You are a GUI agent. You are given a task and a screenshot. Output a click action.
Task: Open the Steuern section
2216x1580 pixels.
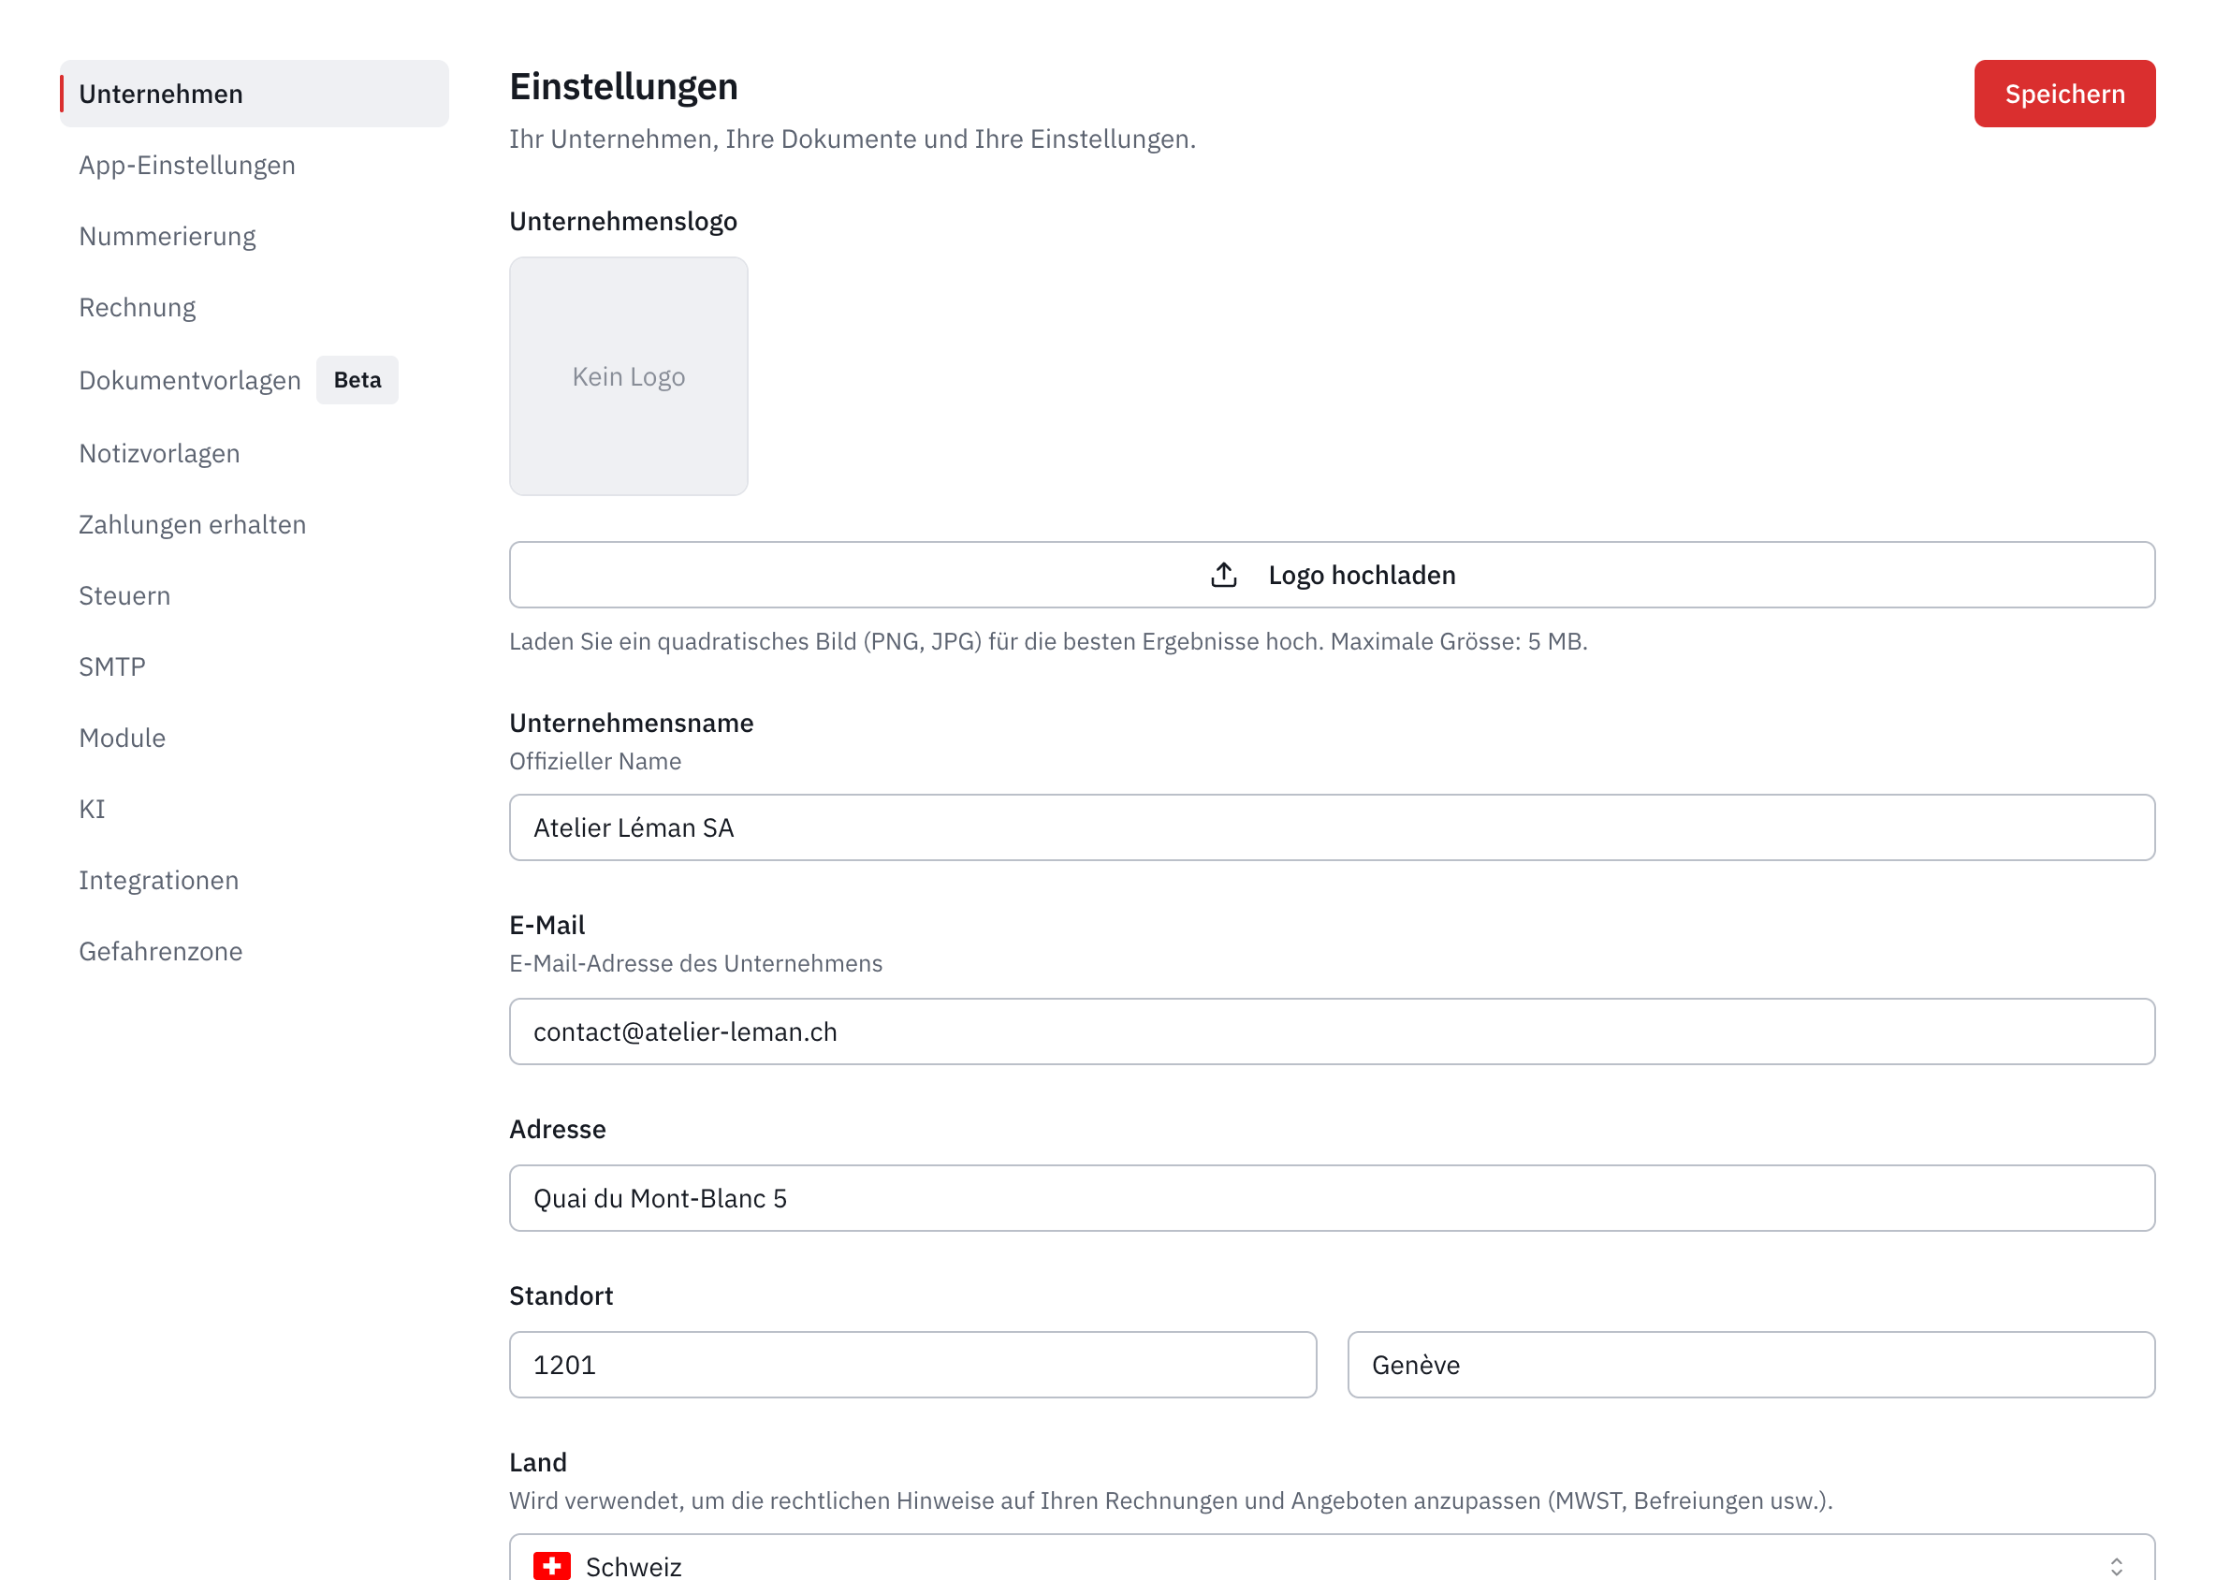124,595
